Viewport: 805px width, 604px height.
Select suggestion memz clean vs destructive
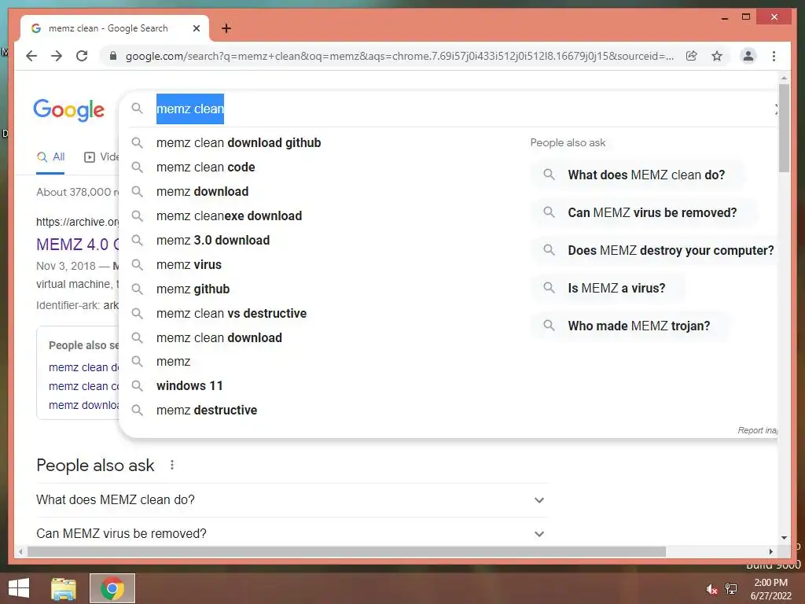231,313
